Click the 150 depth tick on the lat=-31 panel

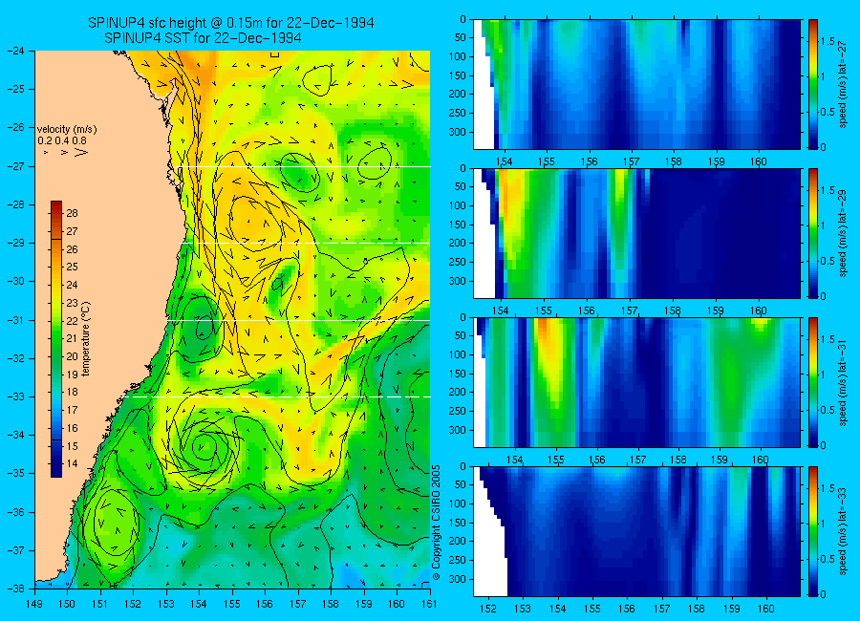(x=458, y=373)
